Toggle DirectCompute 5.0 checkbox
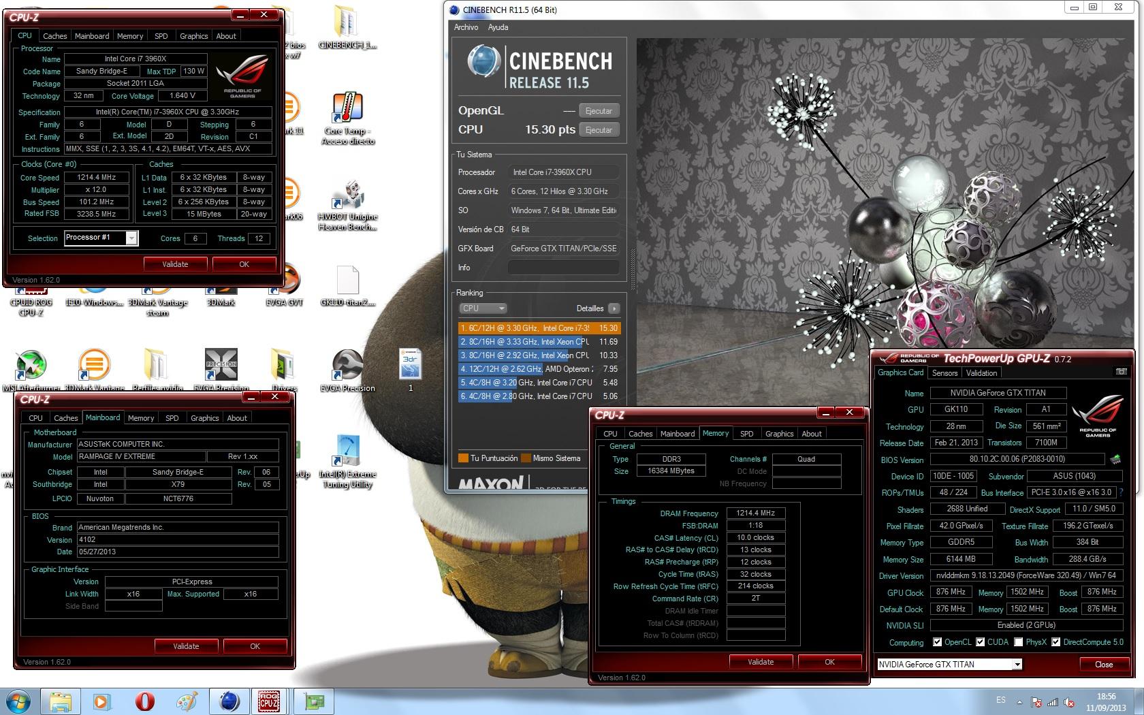 pyautogui.click(x=1055, y=642)
